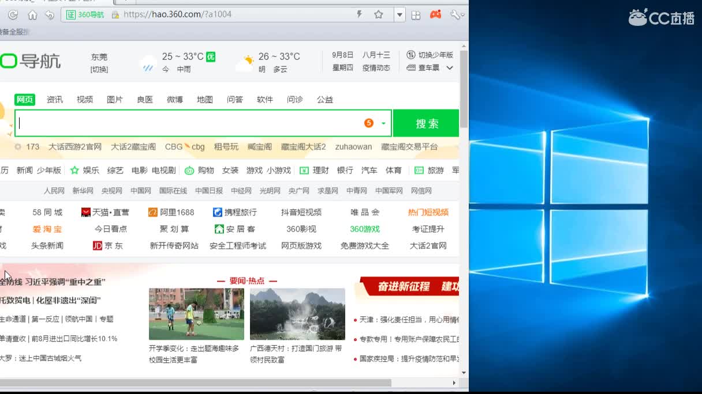
Task: Select the 地图 search tab
Action: click(x=205, y=100)
